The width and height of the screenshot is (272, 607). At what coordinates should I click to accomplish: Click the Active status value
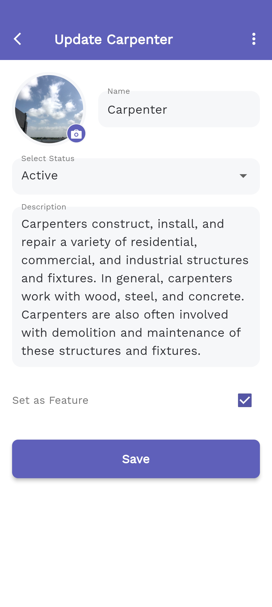pos(40,175)
